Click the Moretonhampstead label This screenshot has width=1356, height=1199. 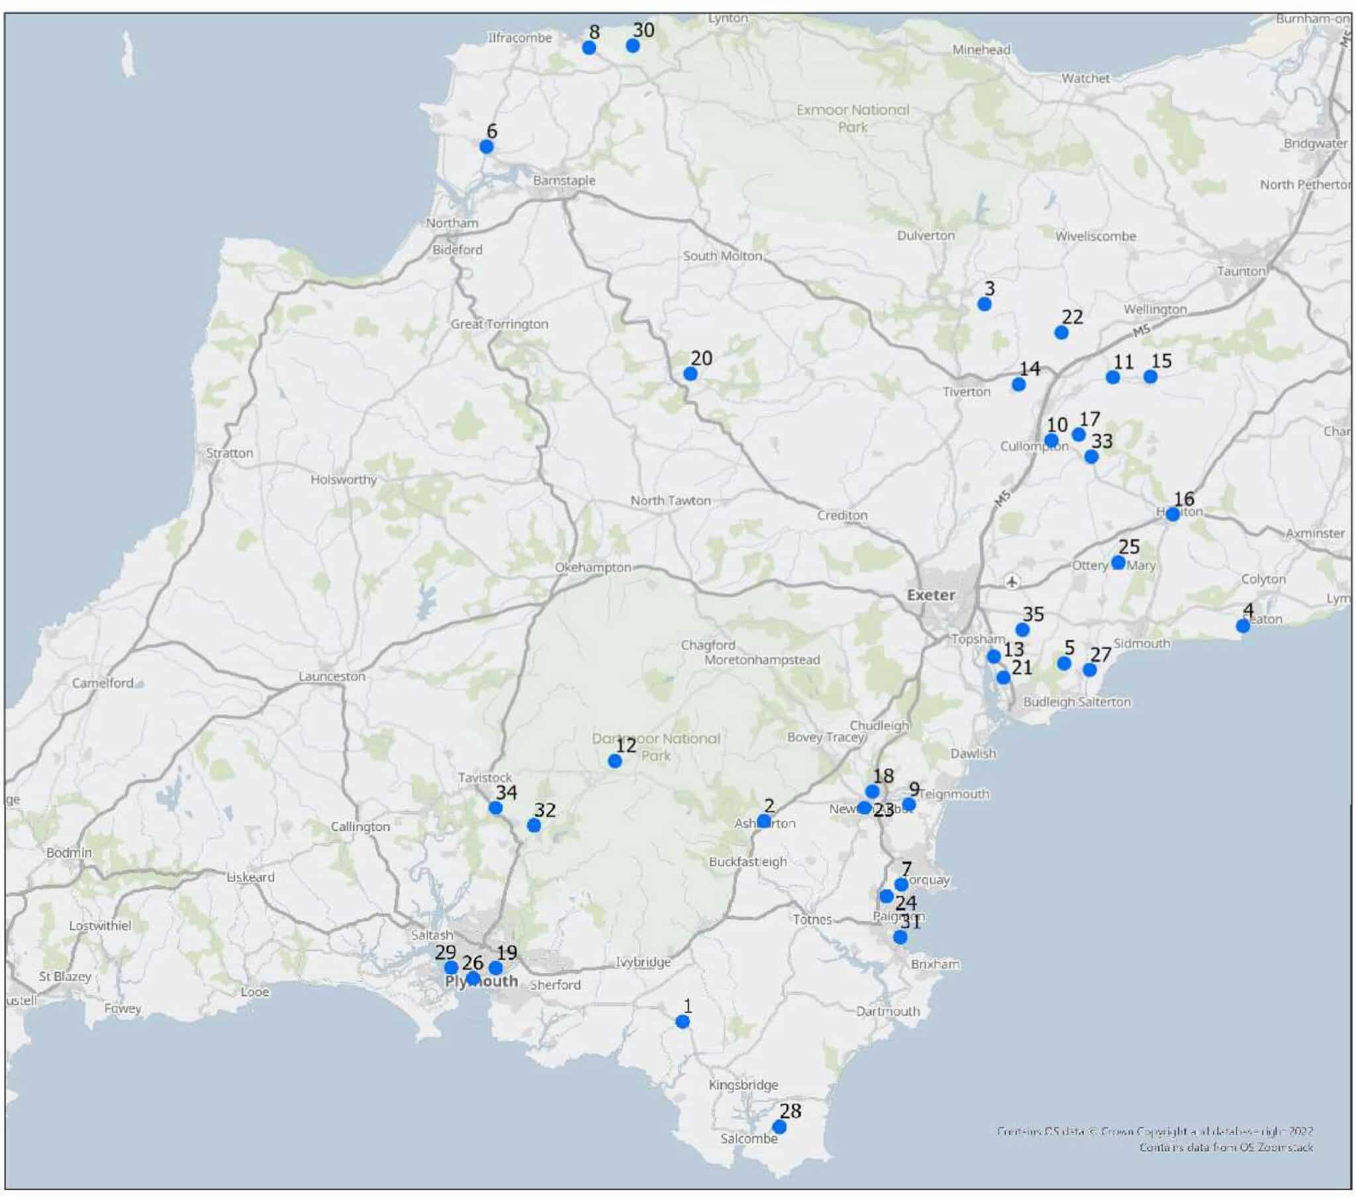762,660
